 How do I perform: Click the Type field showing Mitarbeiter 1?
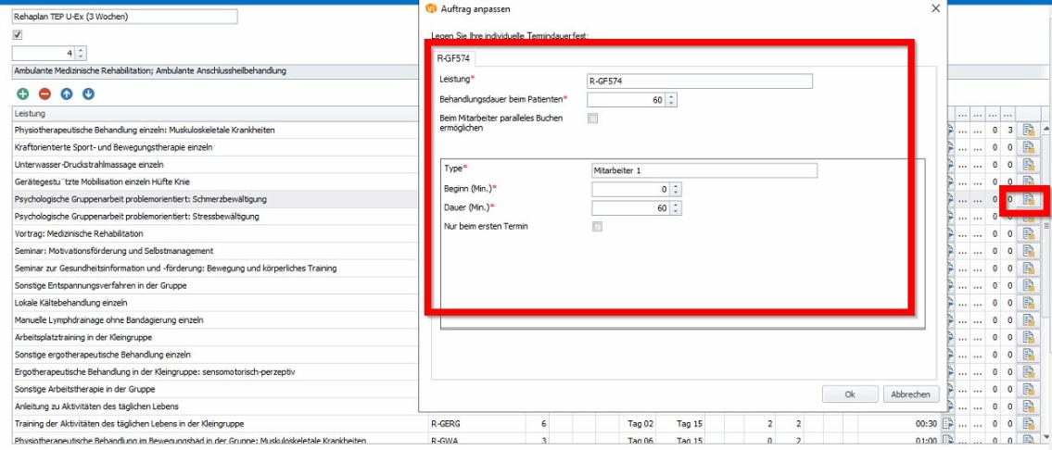[x=704, y=170]
